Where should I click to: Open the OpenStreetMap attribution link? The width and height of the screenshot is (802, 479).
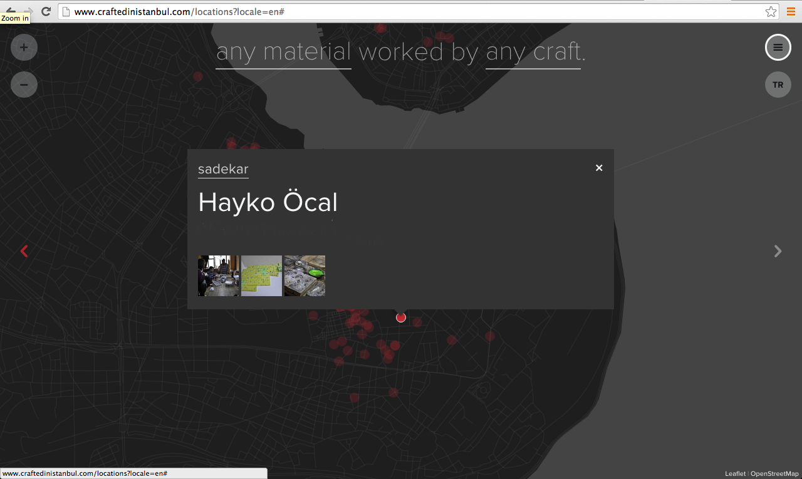(x=774, y=474)
